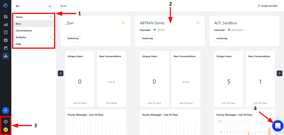The width and height of the screenshot is (284, 135).
Task: Open the dashboard grid icon in sidebar
Action: [5, 17]
